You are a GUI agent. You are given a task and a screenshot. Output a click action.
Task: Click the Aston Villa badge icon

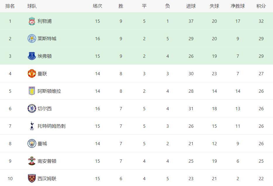(32, 91)
